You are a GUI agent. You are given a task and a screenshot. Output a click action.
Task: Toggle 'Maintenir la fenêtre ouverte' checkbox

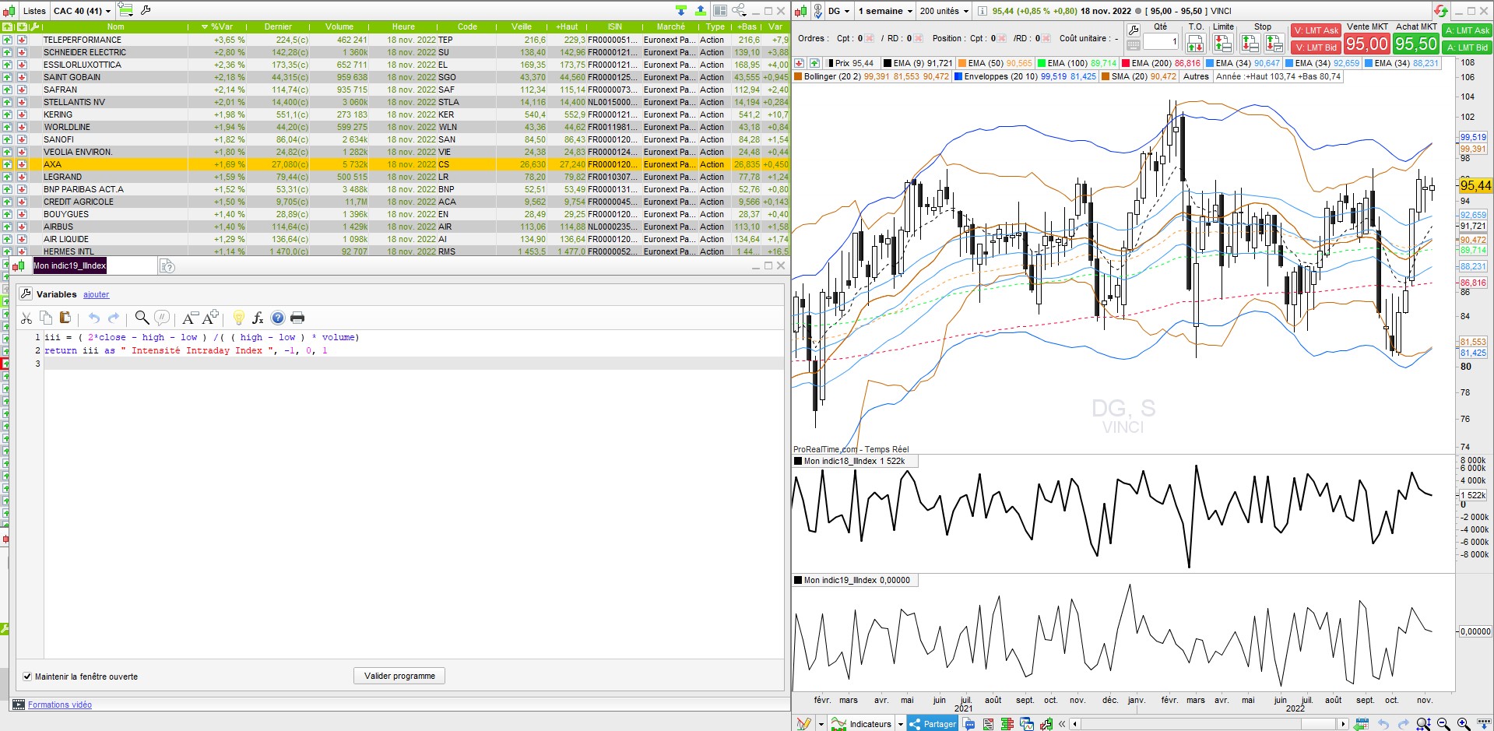27,677
